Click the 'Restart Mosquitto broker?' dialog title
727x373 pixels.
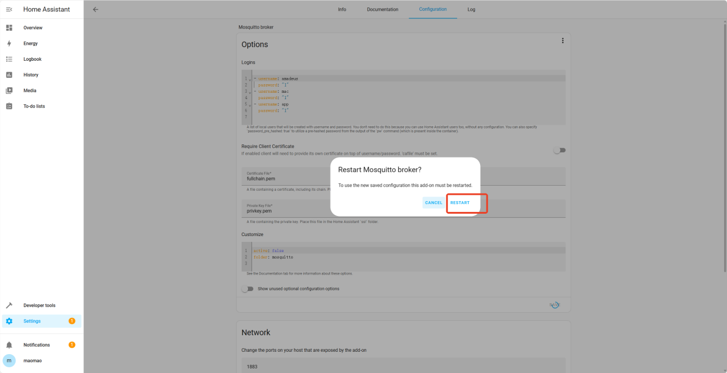380,170
